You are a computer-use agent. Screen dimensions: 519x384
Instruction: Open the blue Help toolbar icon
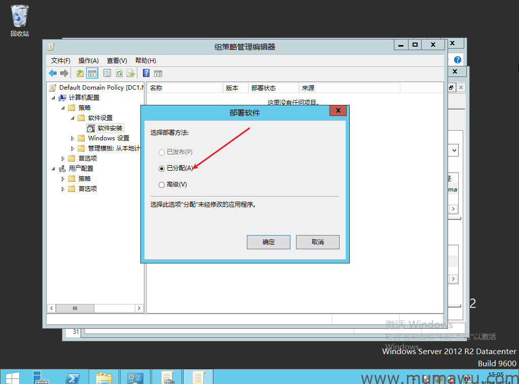coord(146,73)
